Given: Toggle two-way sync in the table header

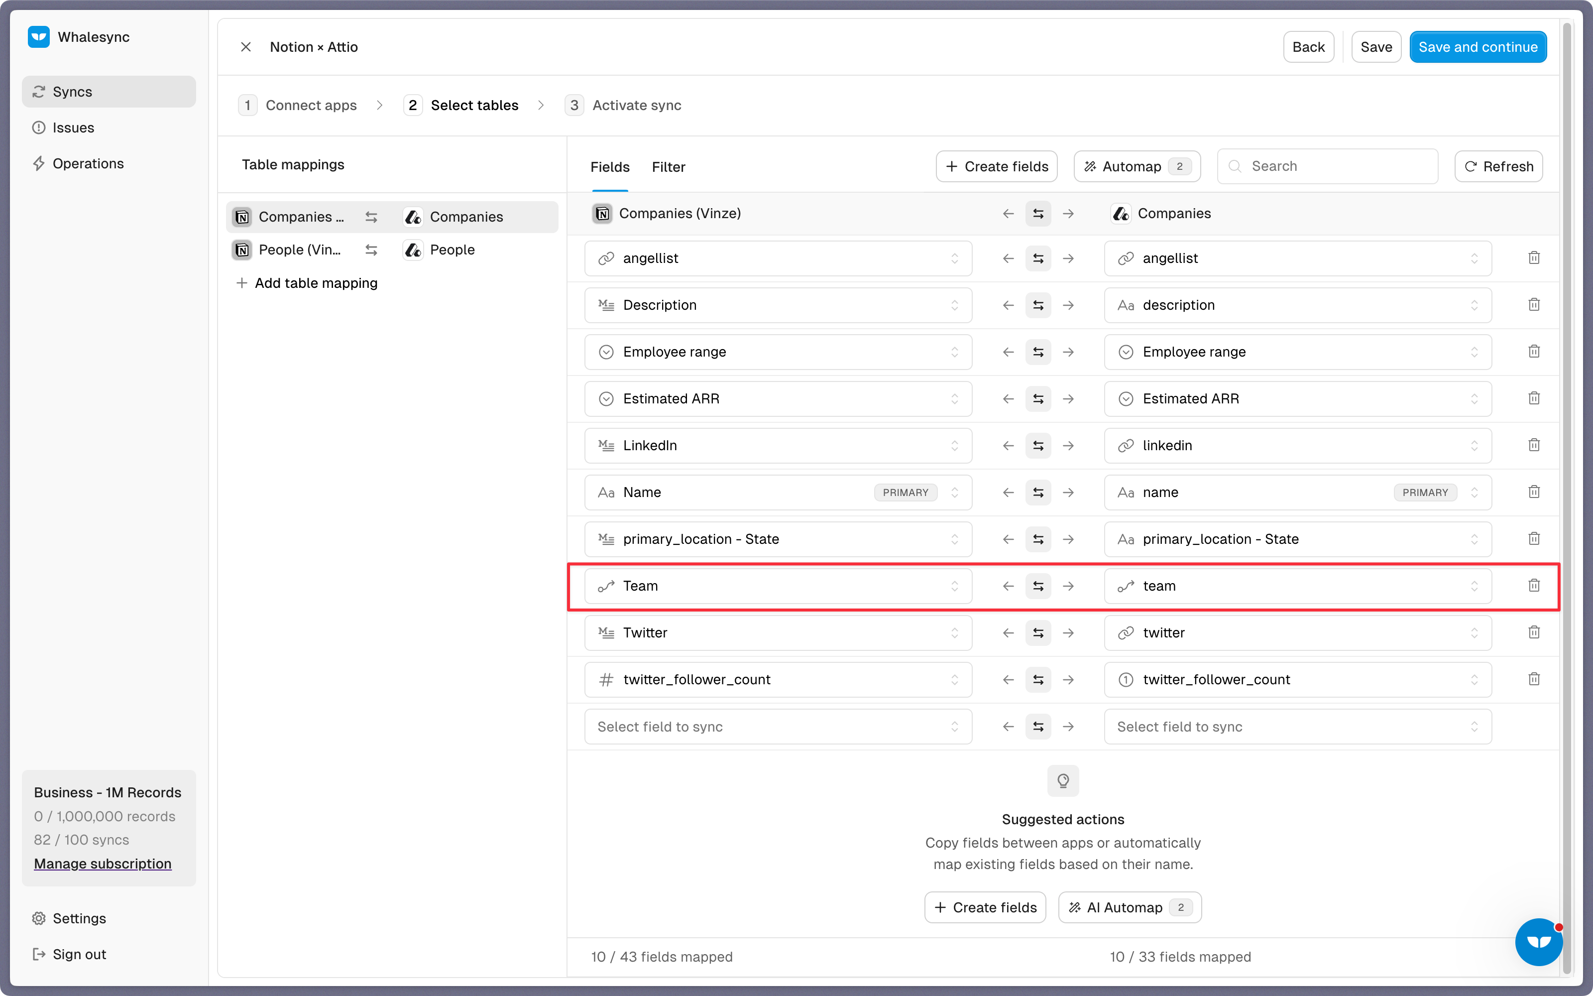Looking at the screenshot, I should 1038,214.
